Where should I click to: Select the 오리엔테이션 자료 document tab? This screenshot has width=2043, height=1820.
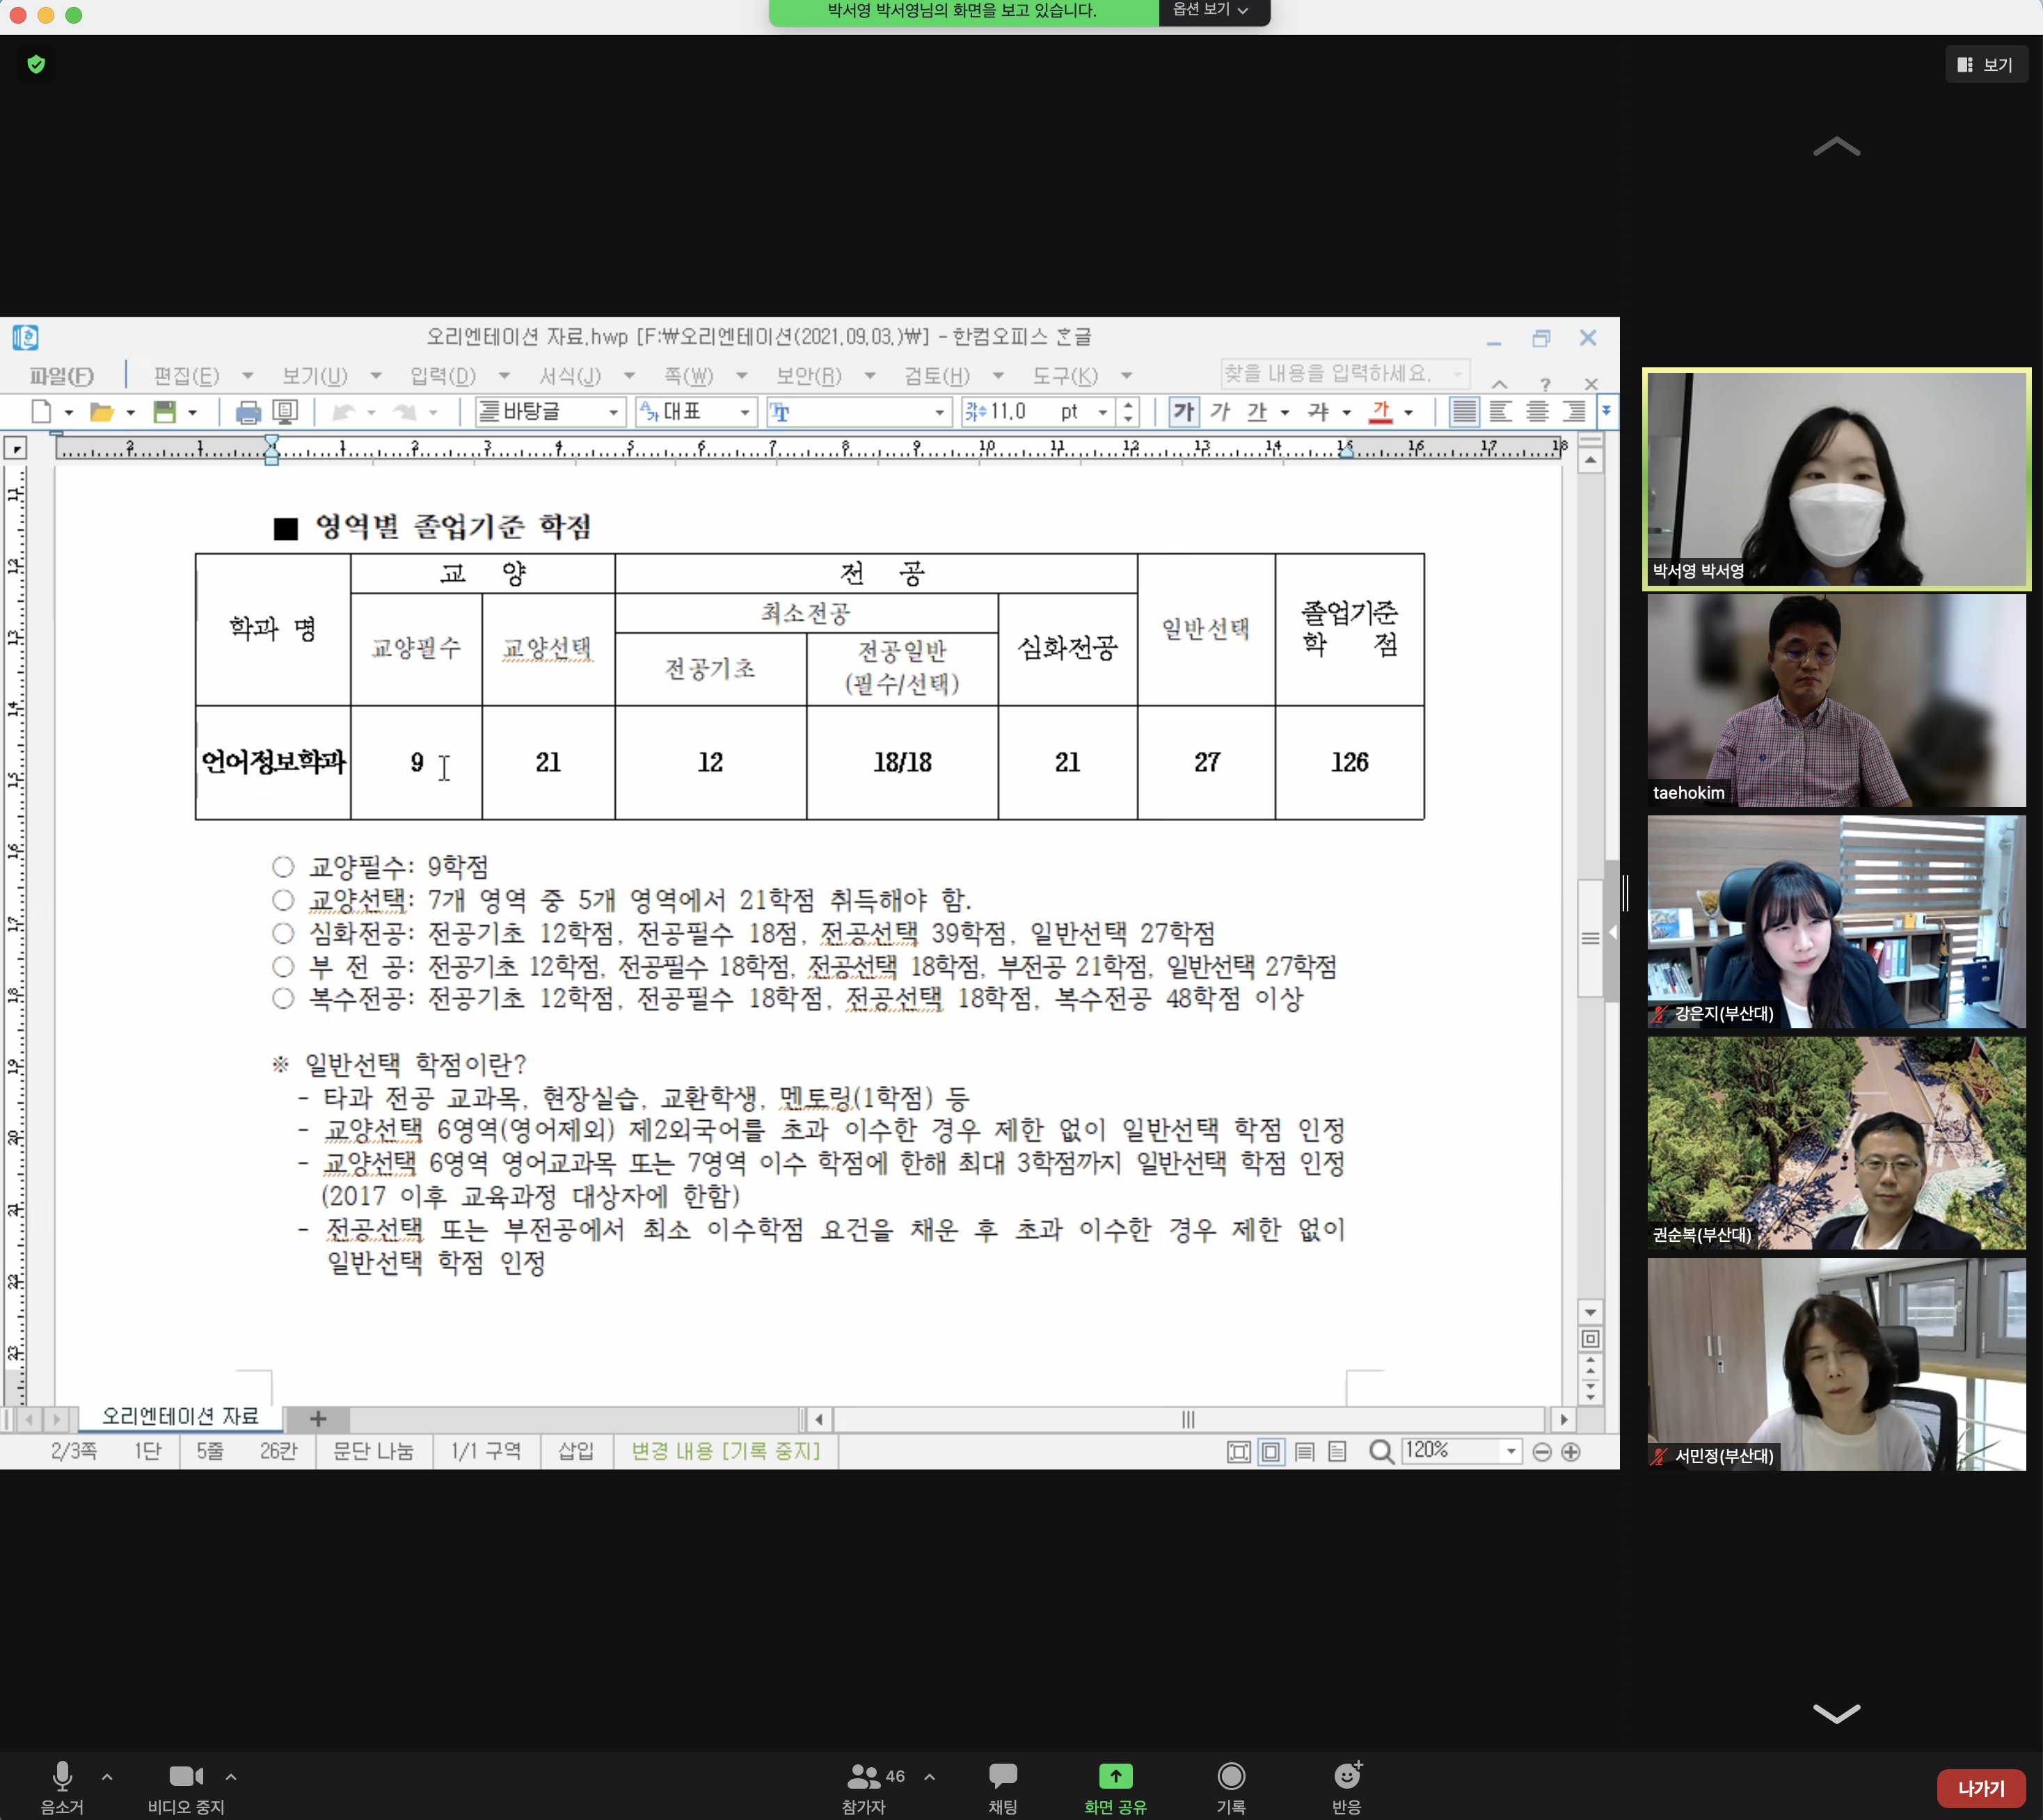coord(180,1417)
